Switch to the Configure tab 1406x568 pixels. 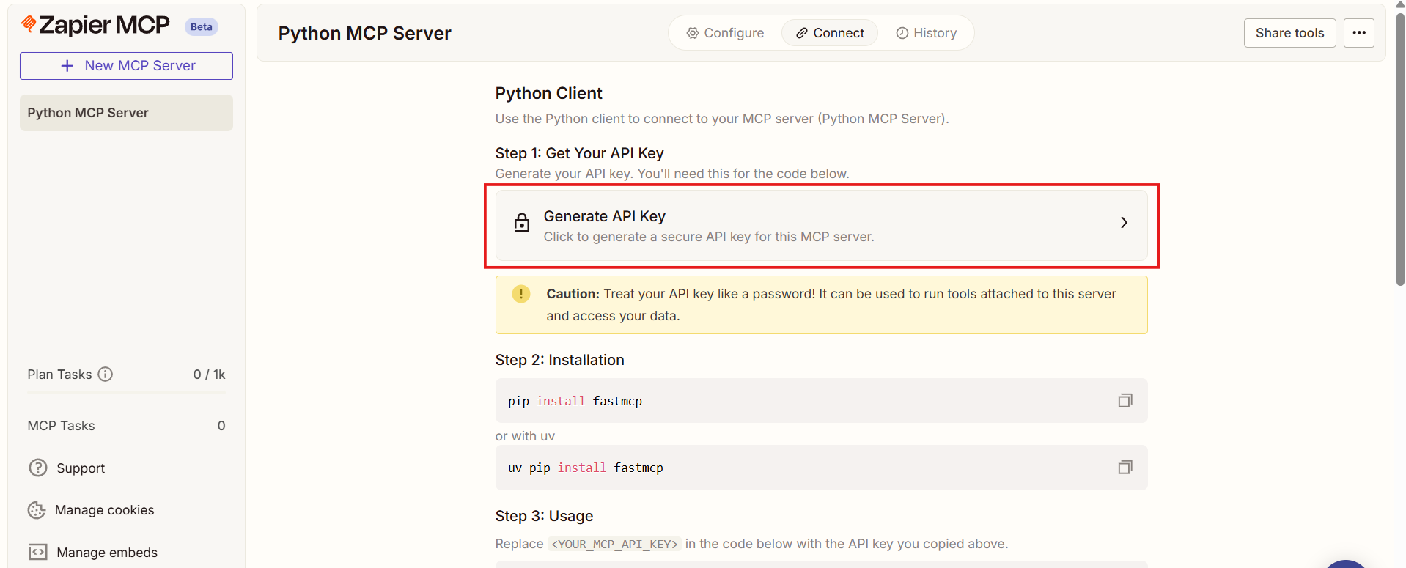point(725,33)
